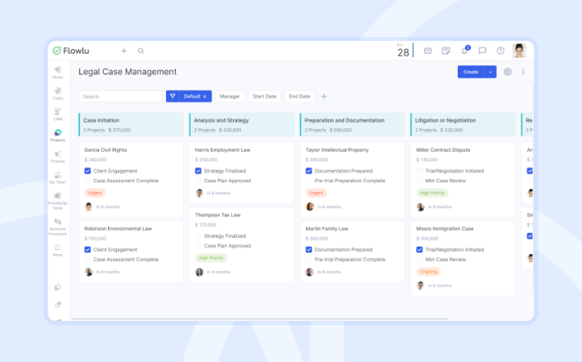Uncheck Documentation Prepared on Taylor Intellectual Property
Screen dimensions: 582x362
click(309, 171)
